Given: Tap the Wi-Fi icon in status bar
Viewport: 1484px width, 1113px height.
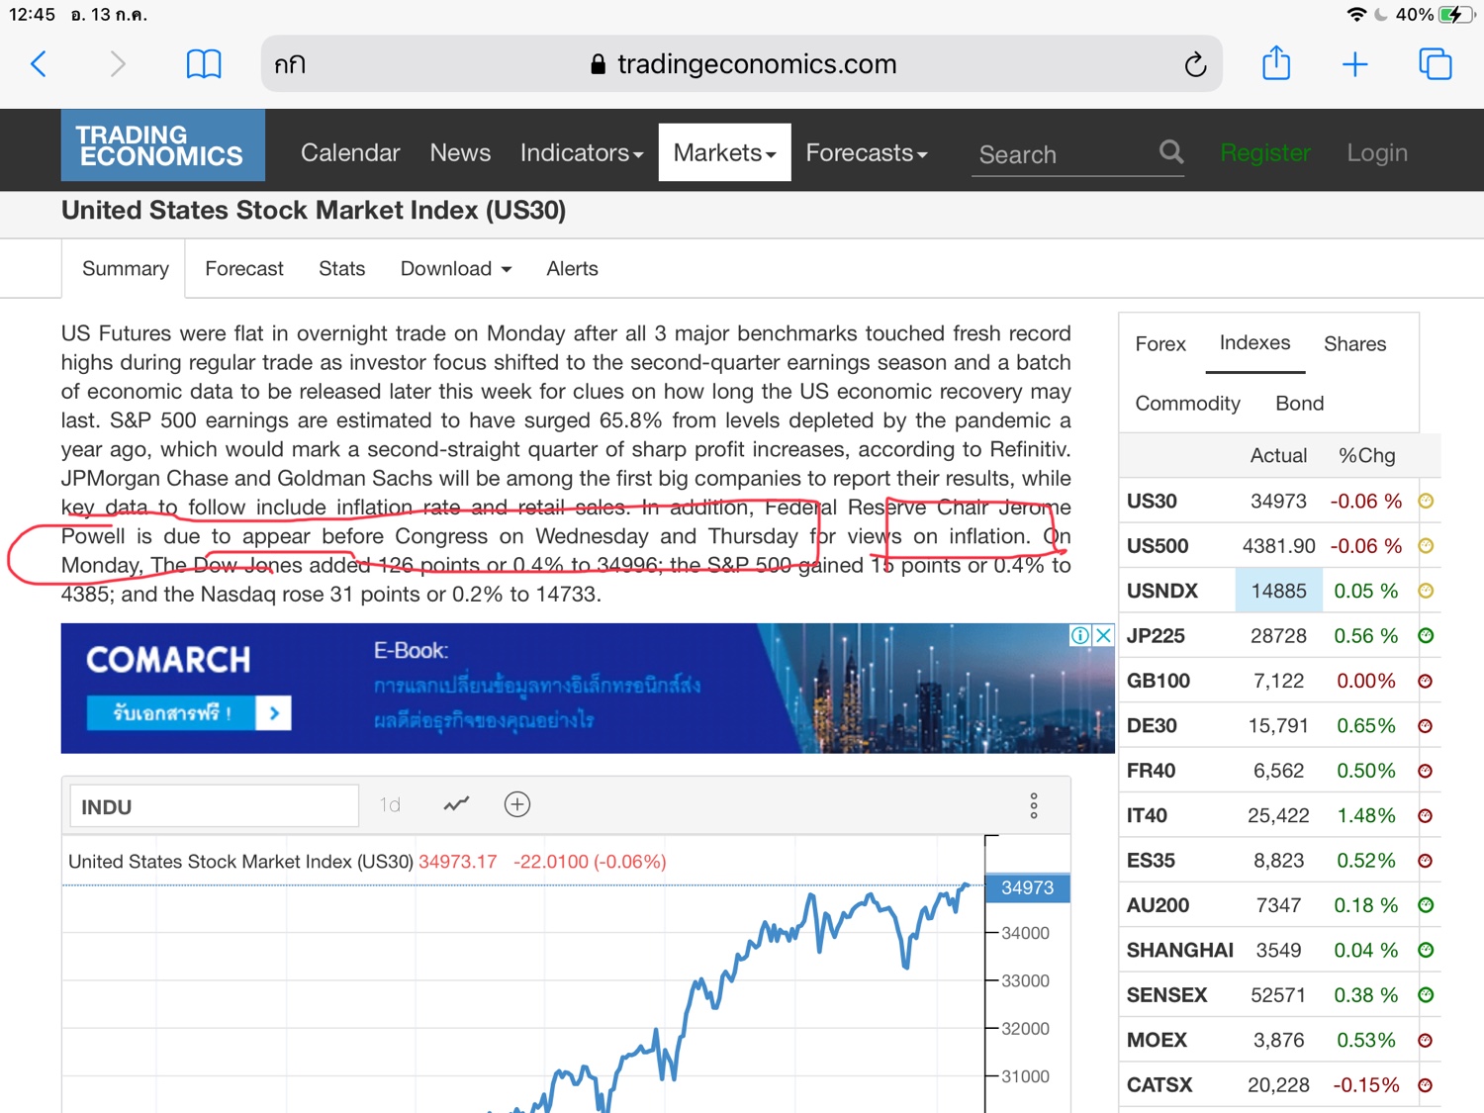Looking at the screenshot, I should point(1355,15).
